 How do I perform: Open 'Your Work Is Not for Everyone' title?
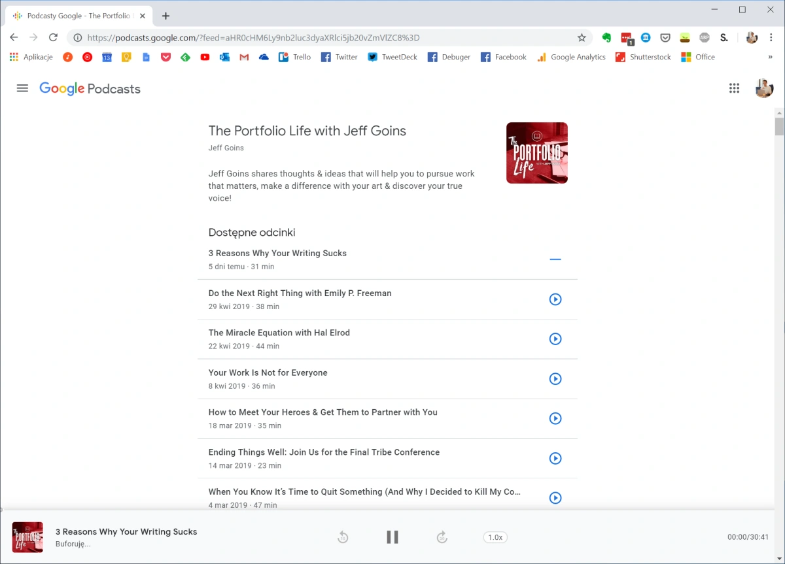(x=268, y=373)
